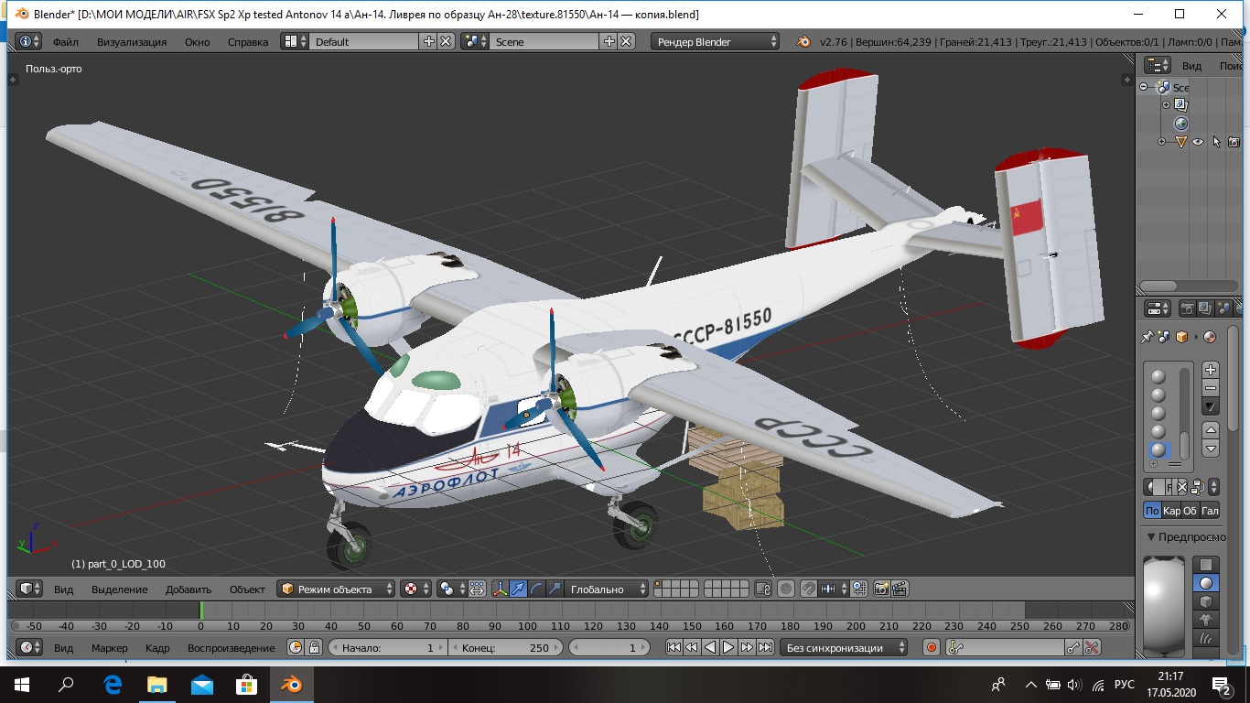The image size is (1250, 703).
Task: Open the Кадр menu in timeline
Action: (157, 648)
